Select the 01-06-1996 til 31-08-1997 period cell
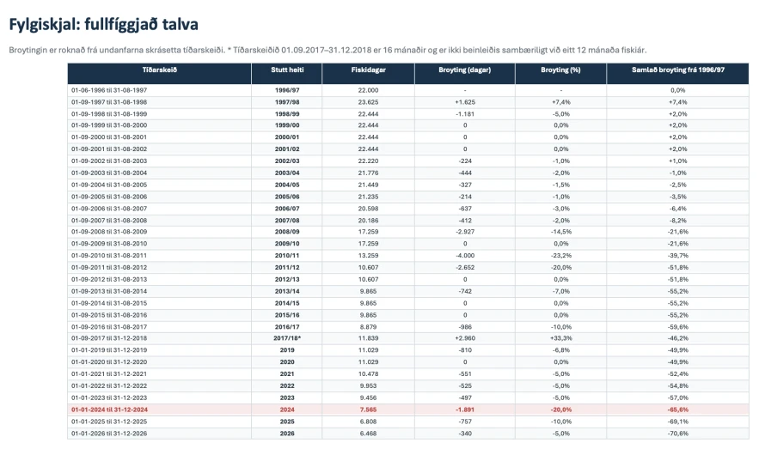765x449 pixels. click(x=109, y=90)
